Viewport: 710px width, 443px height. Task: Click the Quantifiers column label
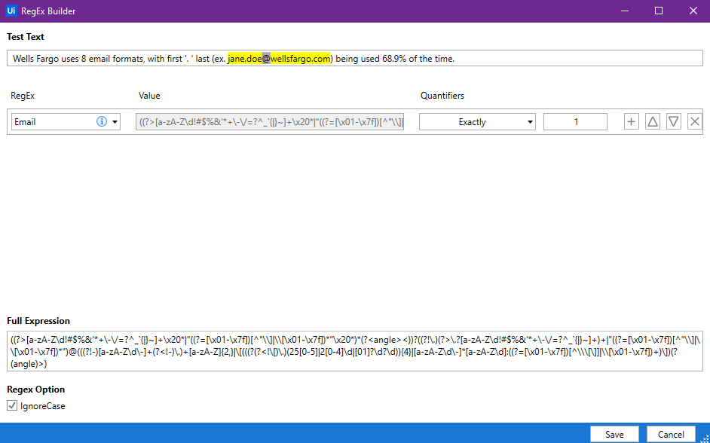pos(442,96)
